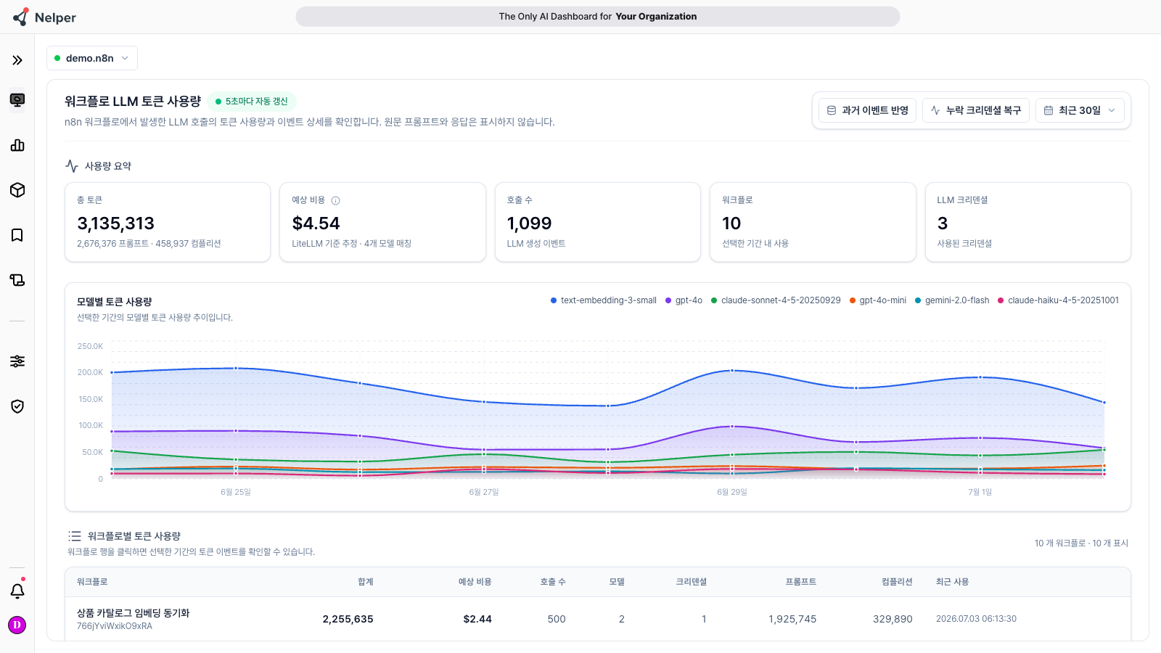Toggle gpt-4o legend series
The image size is (1161, 653).
click(684, 300)
